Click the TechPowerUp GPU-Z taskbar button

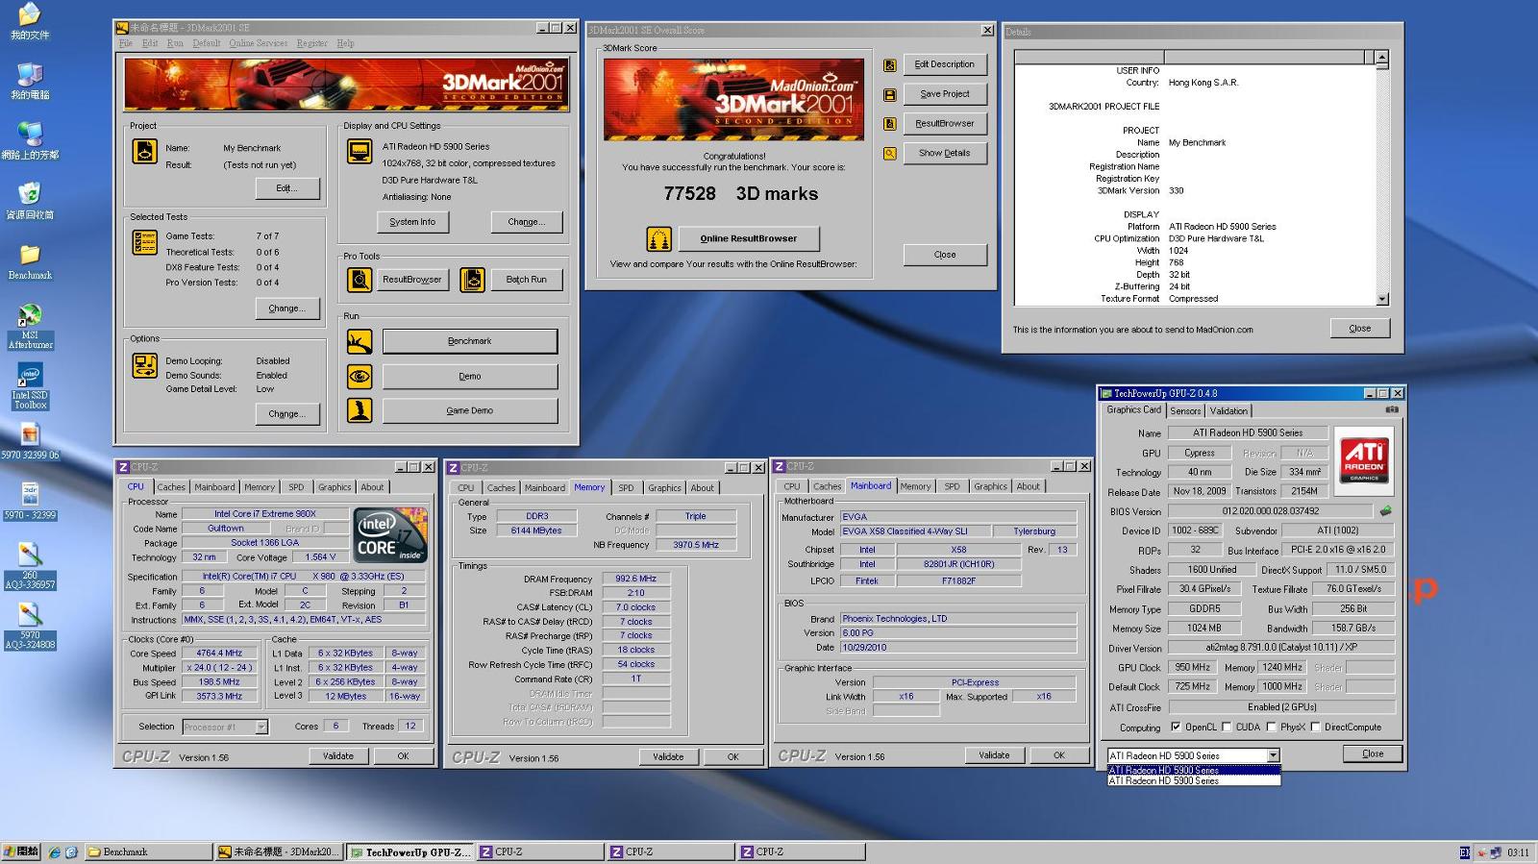(x=410, y=852)
